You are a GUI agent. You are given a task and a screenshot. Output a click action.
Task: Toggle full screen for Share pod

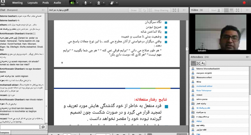pos(174,10)
